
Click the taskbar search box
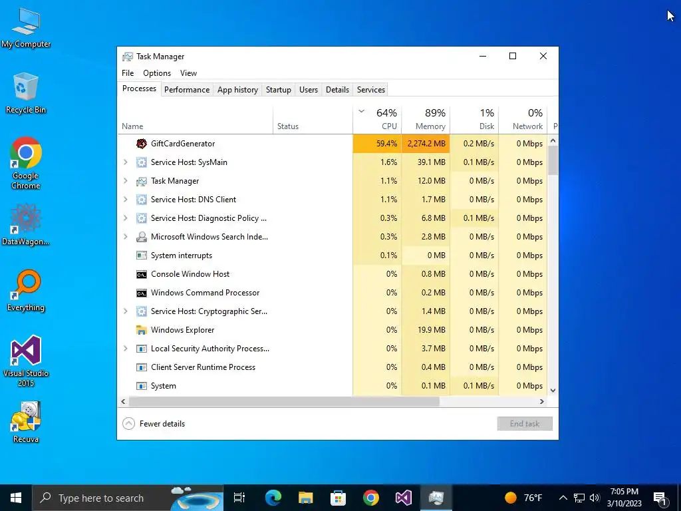tap(128, 498)
